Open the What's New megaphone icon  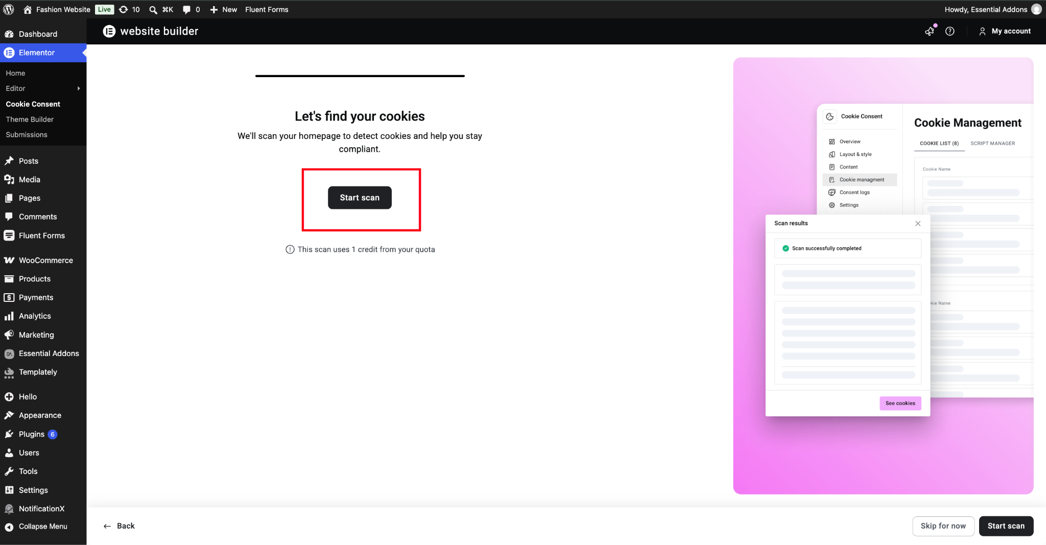[x=930, y=31]
